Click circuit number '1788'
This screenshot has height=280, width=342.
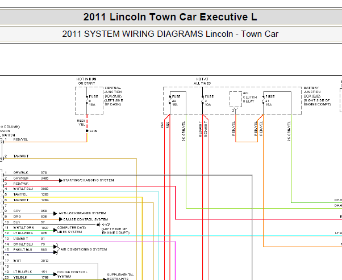pos(45,277)
